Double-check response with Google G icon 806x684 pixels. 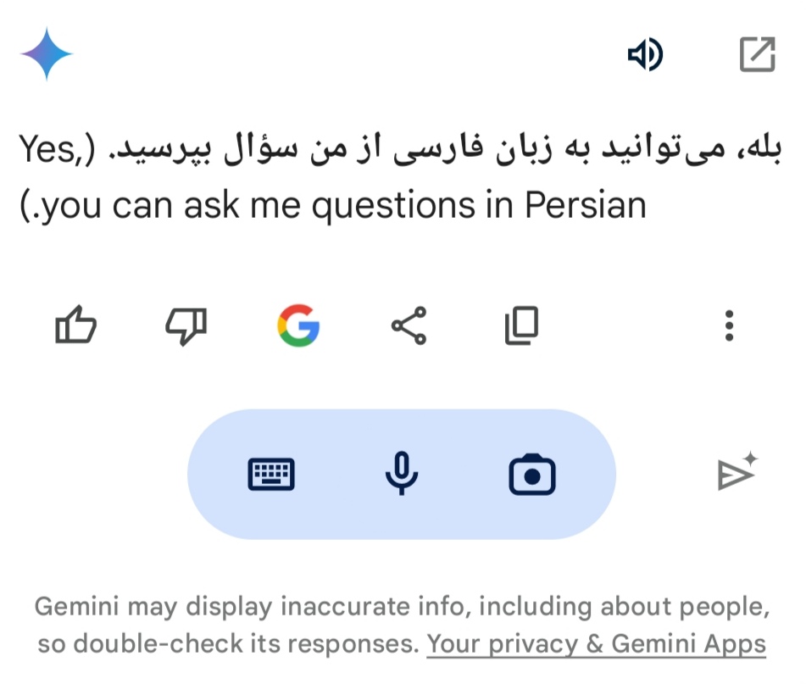tap(298, 325)
